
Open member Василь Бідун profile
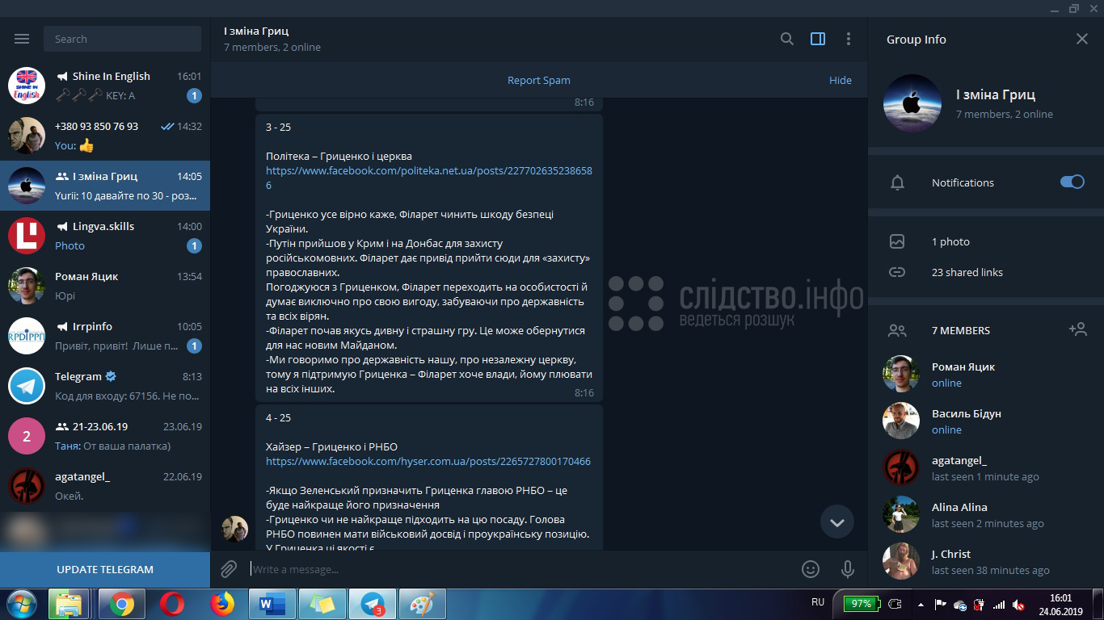986,421
